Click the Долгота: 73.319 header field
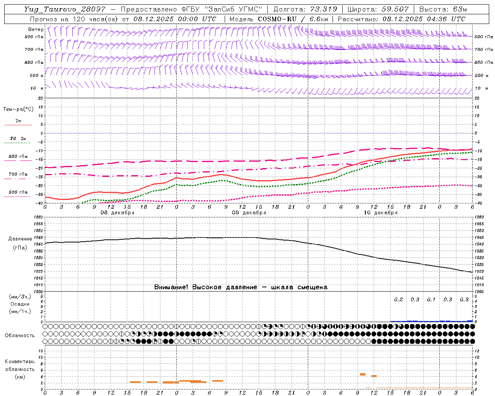This screenshot has height=396, width=495. pyautogui.click(x=305, y=9)
